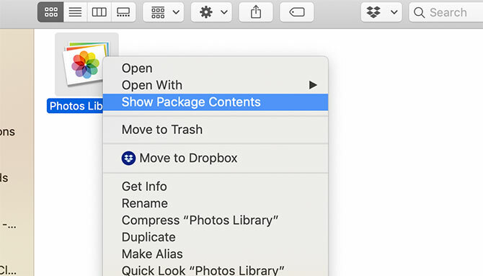
Task: Select Quick Look "Photos Library"
Action: click(x=216, y=270)
